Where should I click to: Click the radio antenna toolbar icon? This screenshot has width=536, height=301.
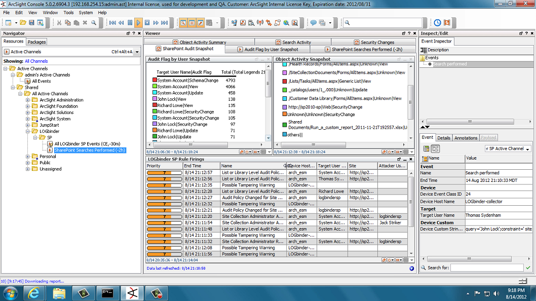click(260, 23)
